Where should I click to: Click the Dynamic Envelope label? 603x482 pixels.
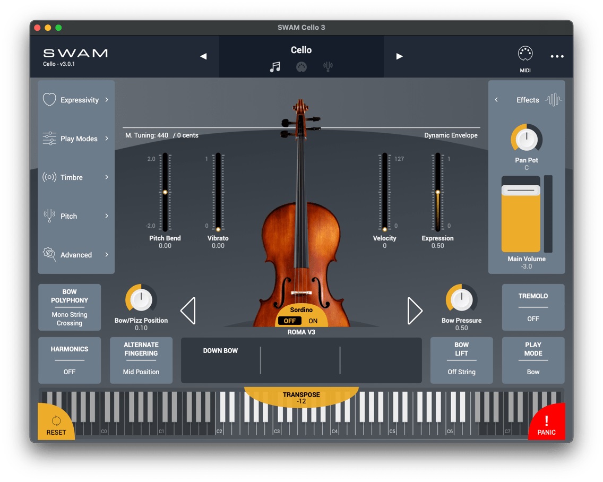pyautogui.click(x=451, y=135)
